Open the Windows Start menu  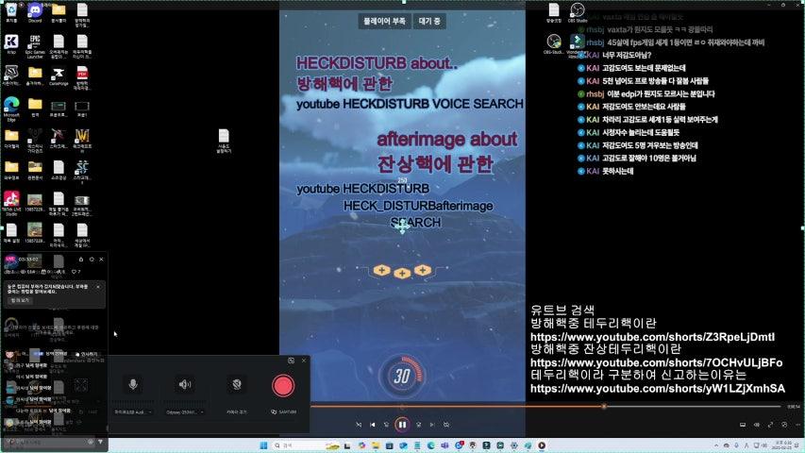264,445
